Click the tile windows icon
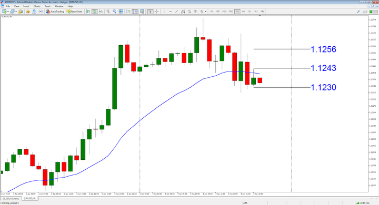 pos(121,12)
